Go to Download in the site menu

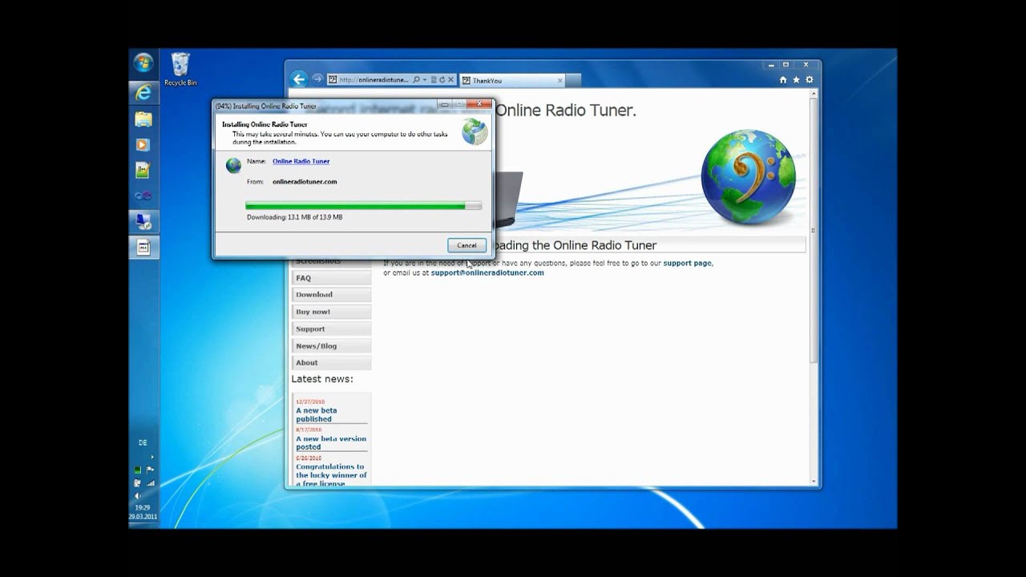click(x=331, y=294)
